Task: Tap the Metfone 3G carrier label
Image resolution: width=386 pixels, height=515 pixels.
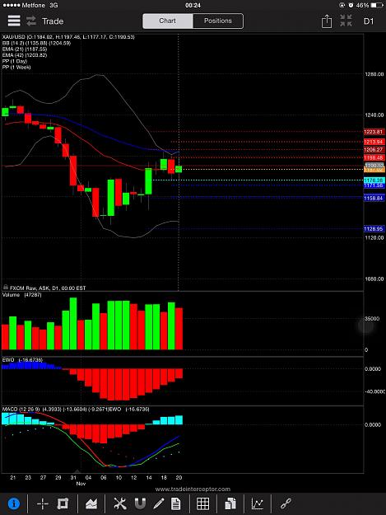Action: 30,5
